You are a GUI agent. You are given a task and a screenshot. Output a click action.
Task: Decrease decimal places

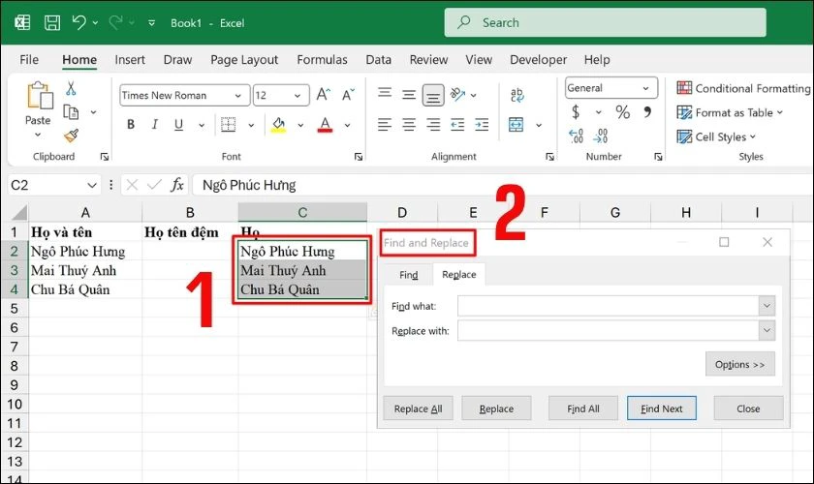tap(601, 136)
